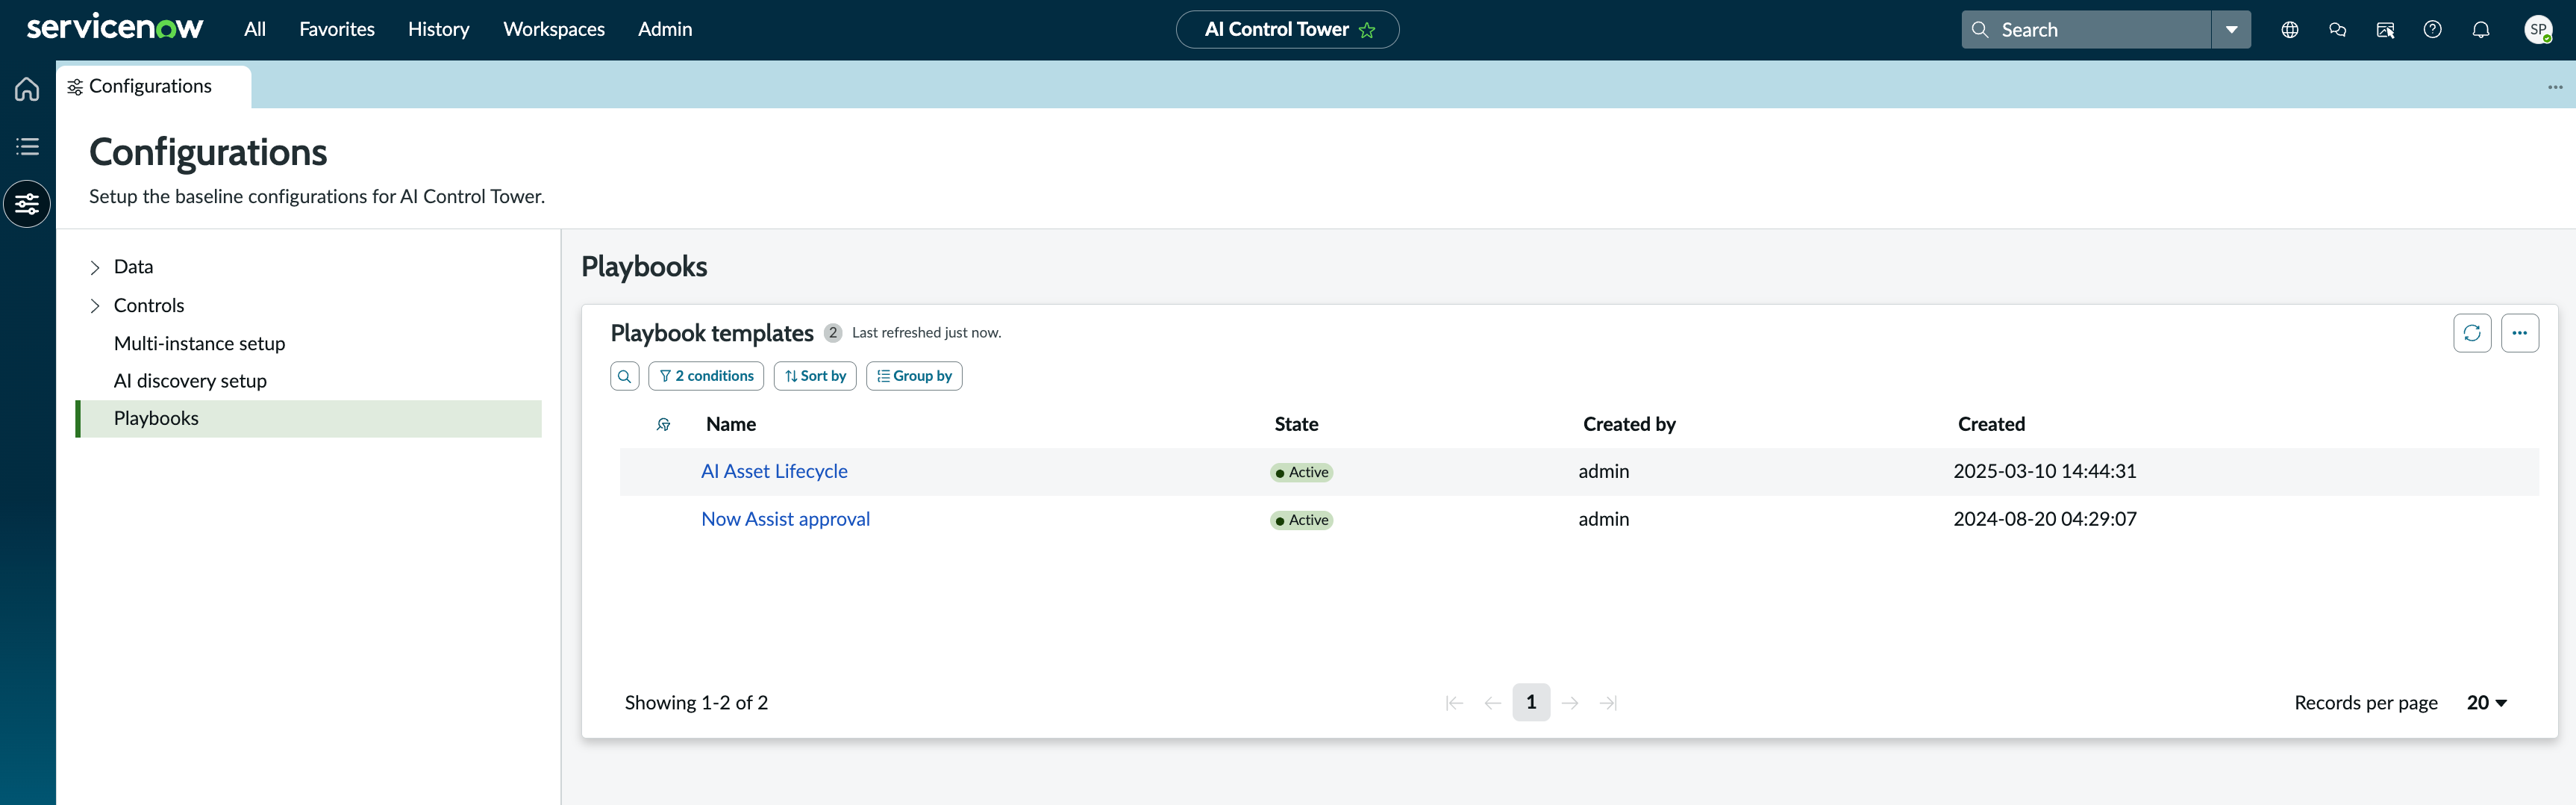The image size is (2576, 805).
Task: Click the search magnifier in the header
Action: [1980, 30]
